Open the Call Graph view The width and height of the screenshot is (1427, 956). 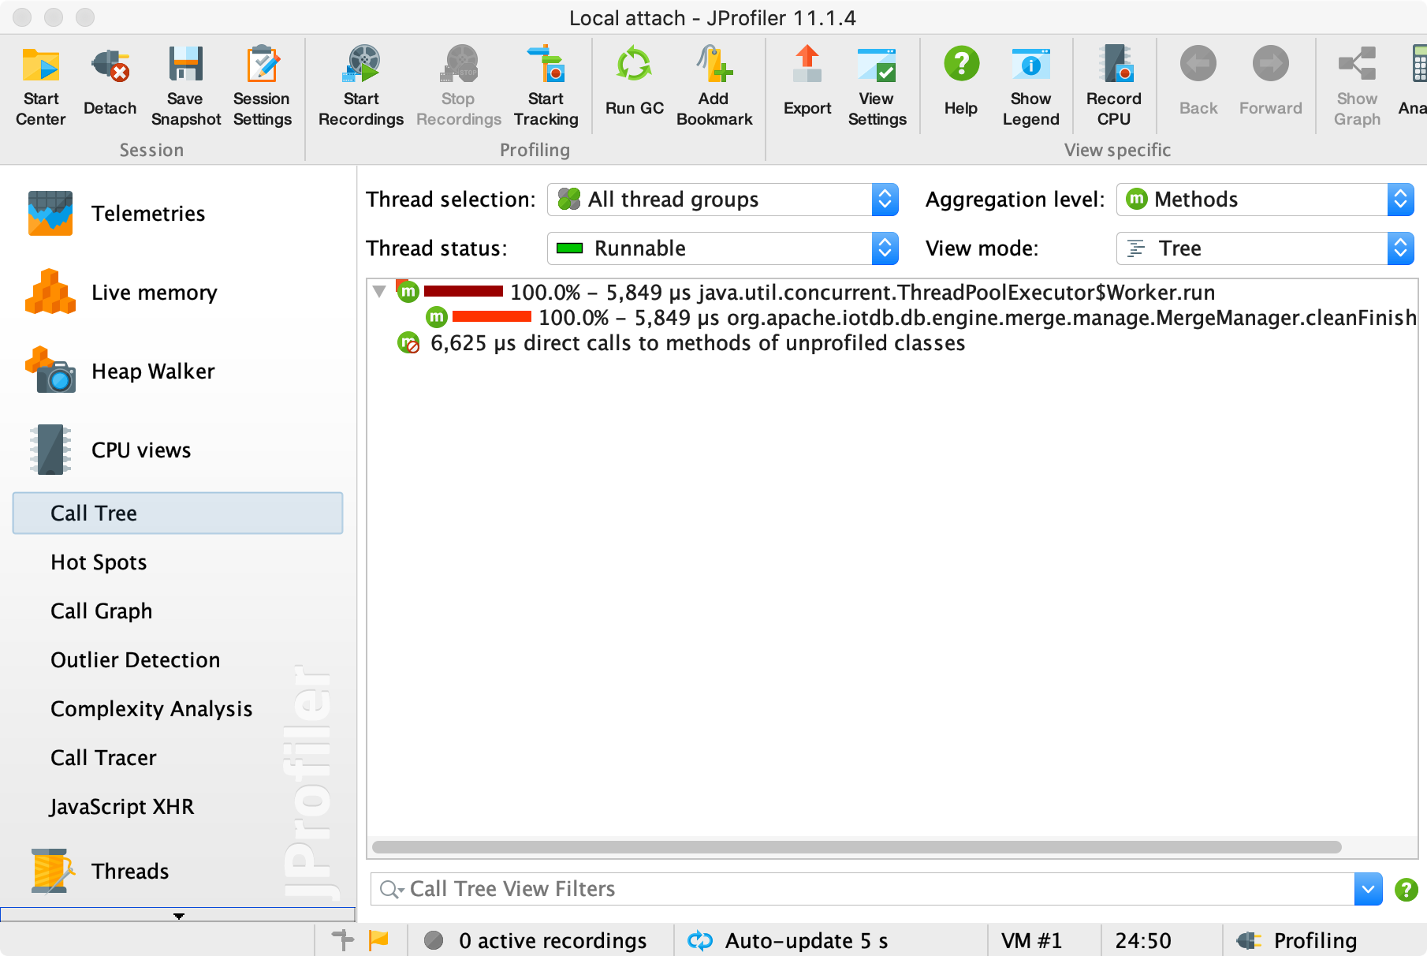(x=101, y=611)
